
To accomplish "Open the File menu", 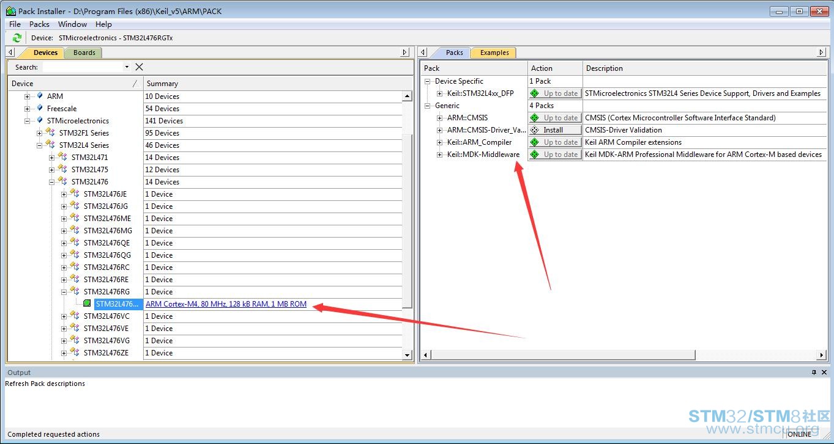I will click(15, 24).
